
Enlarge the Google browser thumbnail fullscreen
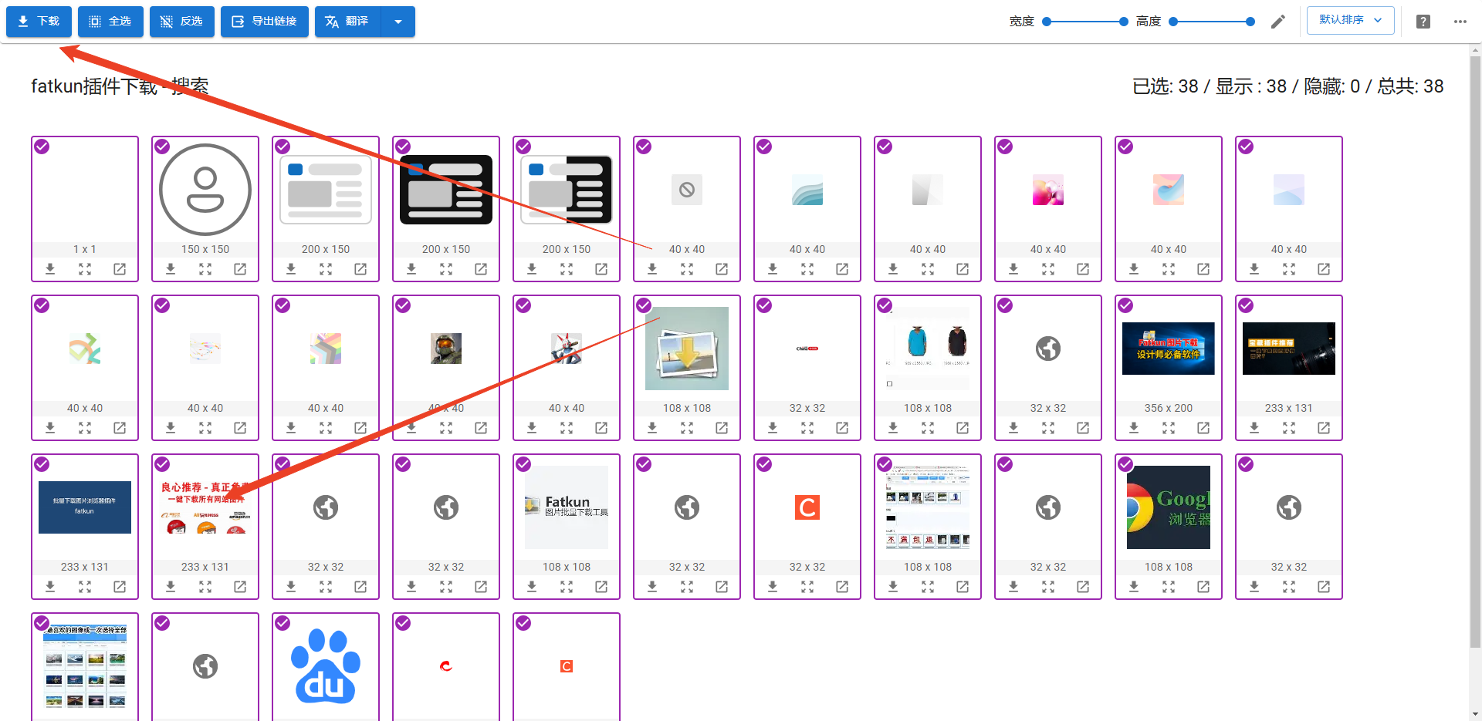pos(1169,587)
